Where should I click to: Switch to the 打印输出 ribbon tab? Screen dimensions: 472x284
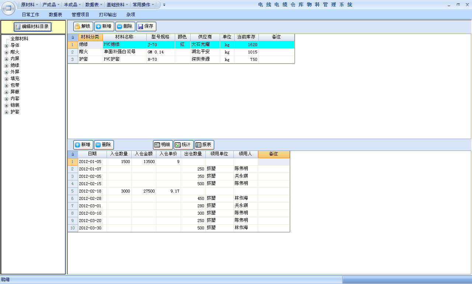[108, 15]
